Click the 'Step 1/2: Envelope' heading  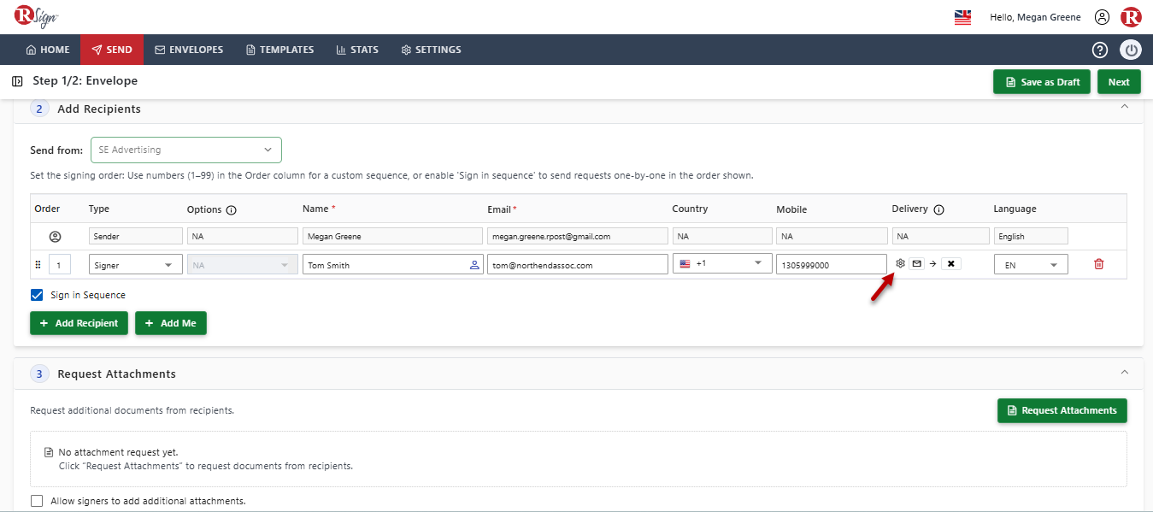pyautogui.click(x=85, y=81)
